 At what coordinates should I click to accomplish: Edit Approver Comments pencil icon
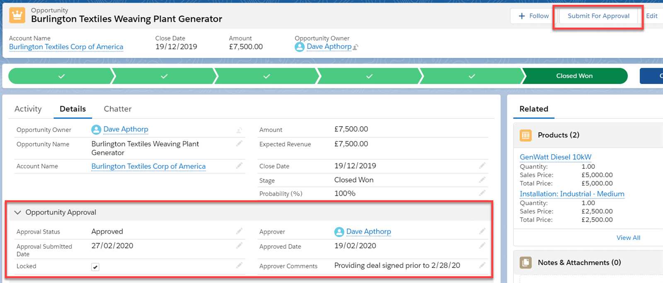(x=482, y=265)
